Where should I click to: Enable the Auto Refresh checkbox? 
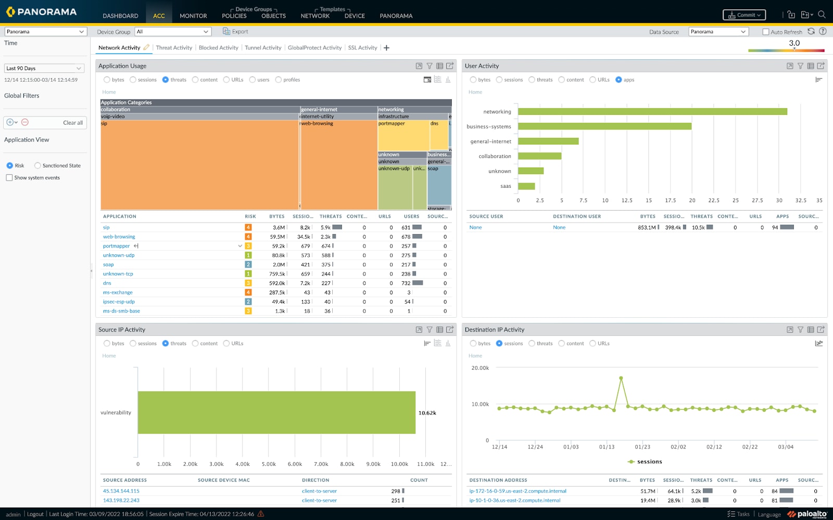765,31
